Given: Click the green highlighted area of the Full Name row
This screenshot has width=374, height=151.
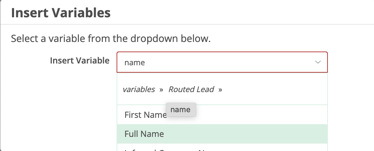Looking at the screenshot, I should coord(247,134).
